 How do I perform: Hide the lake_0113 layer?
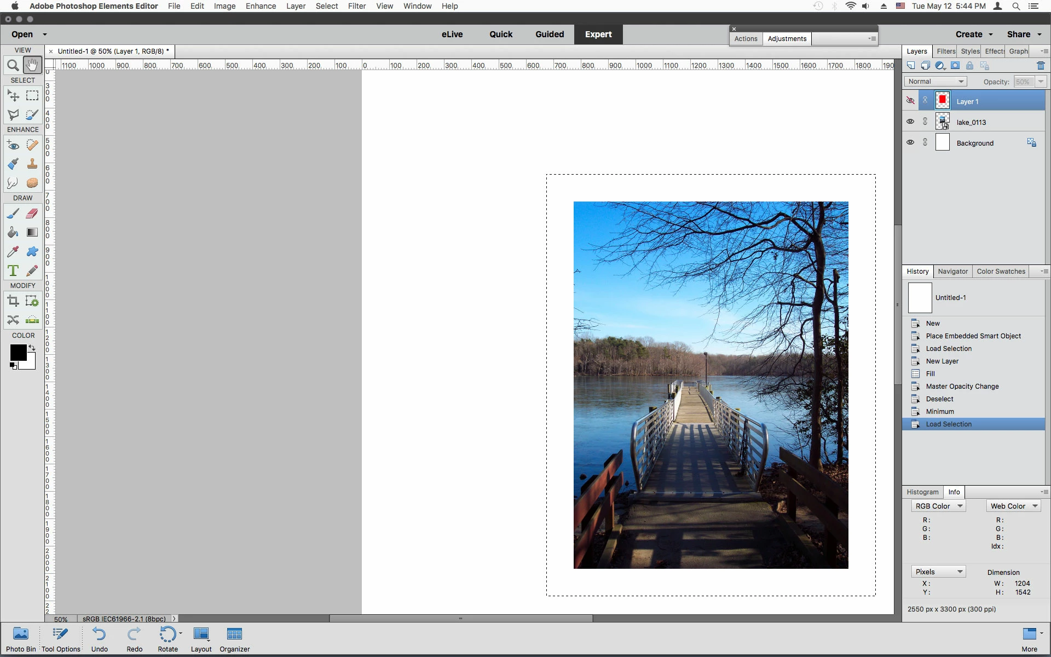[x=910, y=122]
